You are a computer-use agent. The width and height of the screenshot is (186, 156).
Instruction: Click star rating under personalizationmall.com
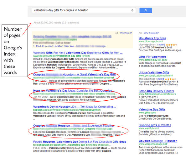(x=171, y=79)
